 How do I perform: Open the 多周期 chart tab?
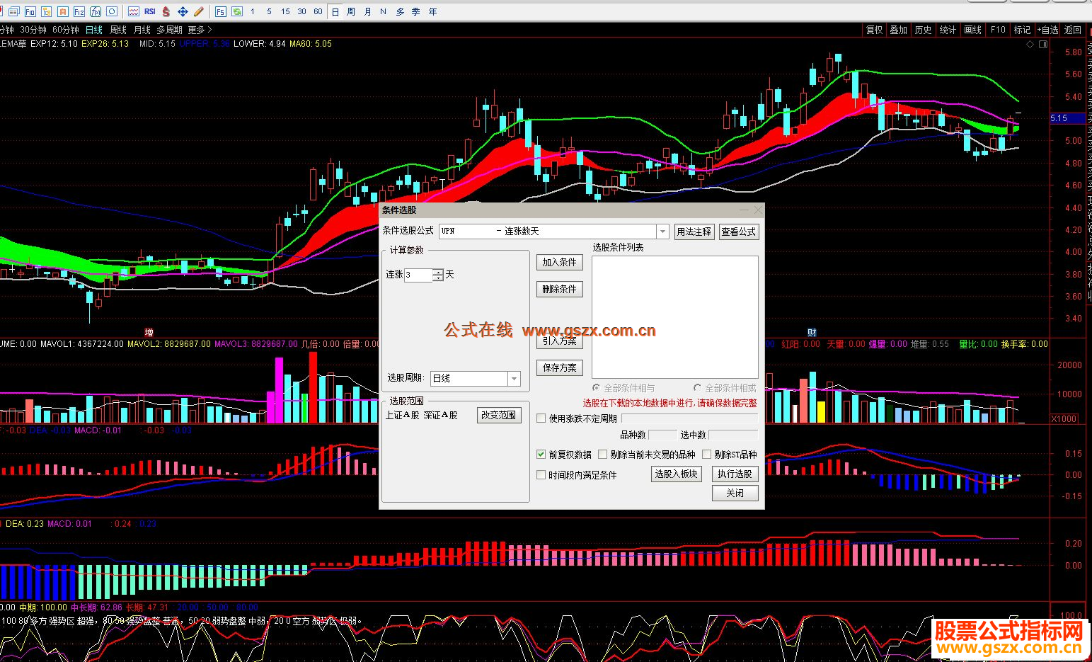[169, 30]
